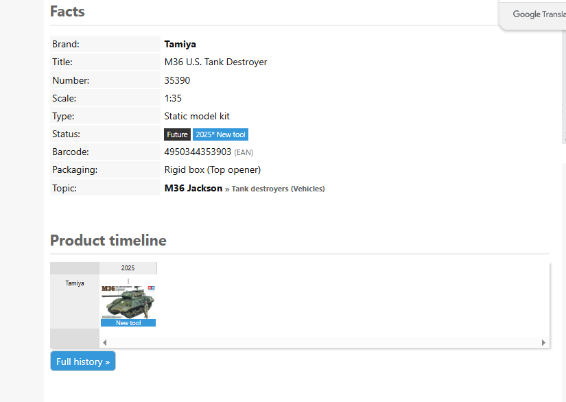Open the M36 Jackson topic link
Viewport: 566px width, 402px height.
click(x=193, y=188)
